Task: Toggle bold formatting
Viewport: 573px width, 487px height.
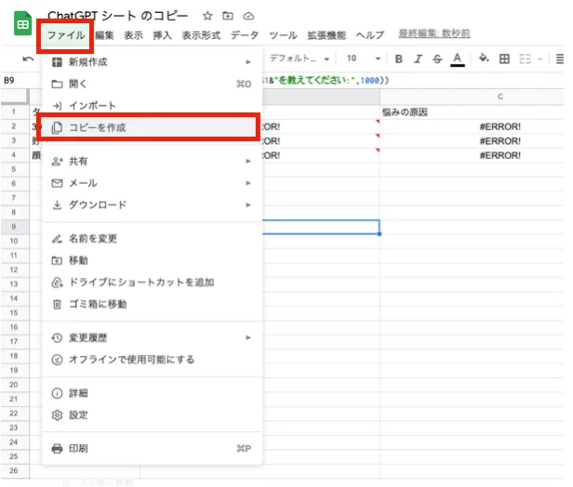Action: pos(399,59)
